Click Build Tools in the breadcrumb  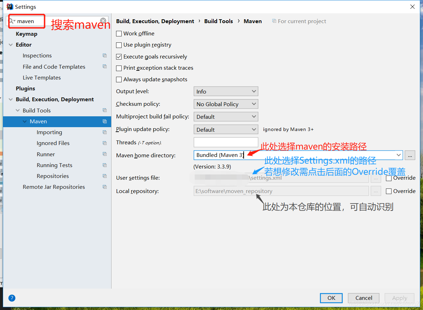pyautogui.click(x=218, y=21)
